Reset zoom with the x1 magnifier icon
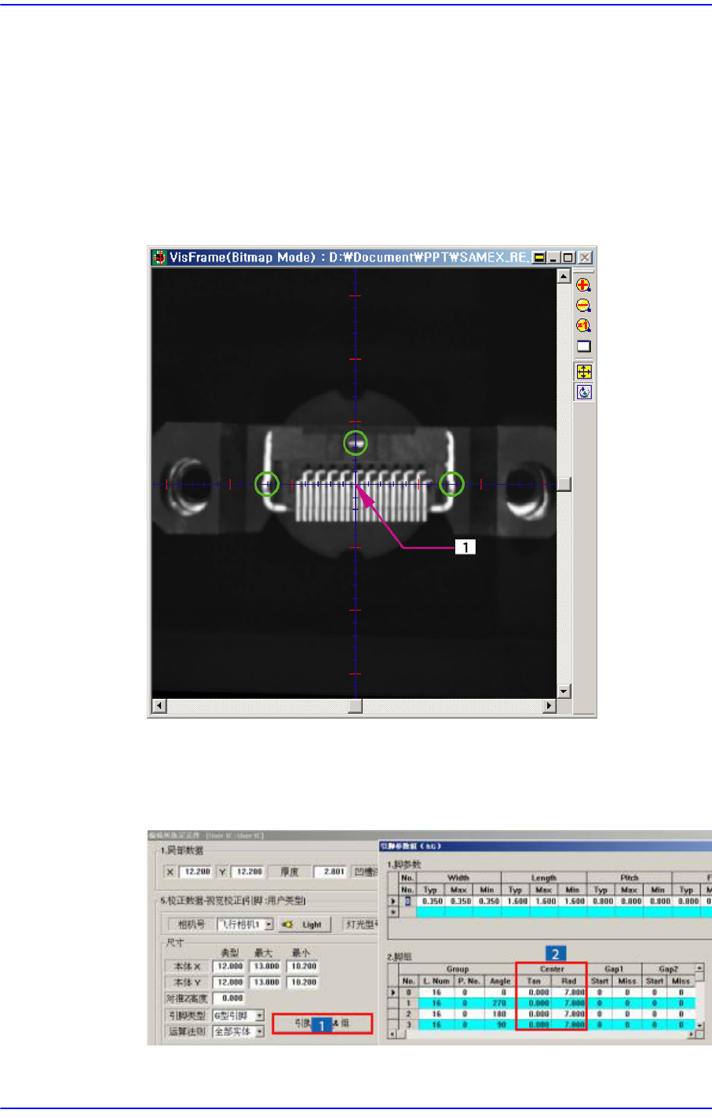 (x=583, y=325)
